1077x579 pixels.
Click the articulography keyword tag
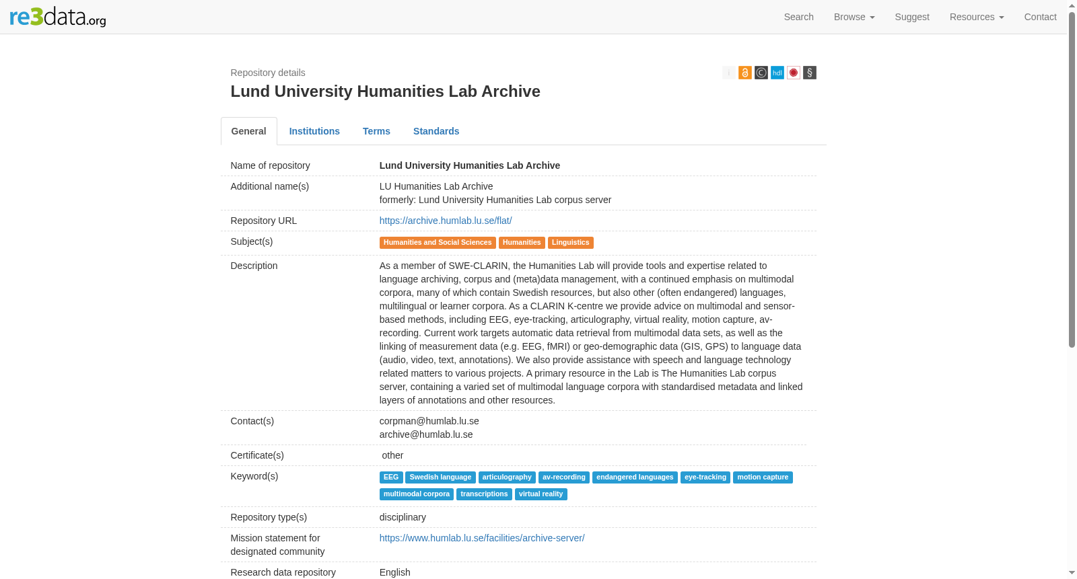point(507,477)
